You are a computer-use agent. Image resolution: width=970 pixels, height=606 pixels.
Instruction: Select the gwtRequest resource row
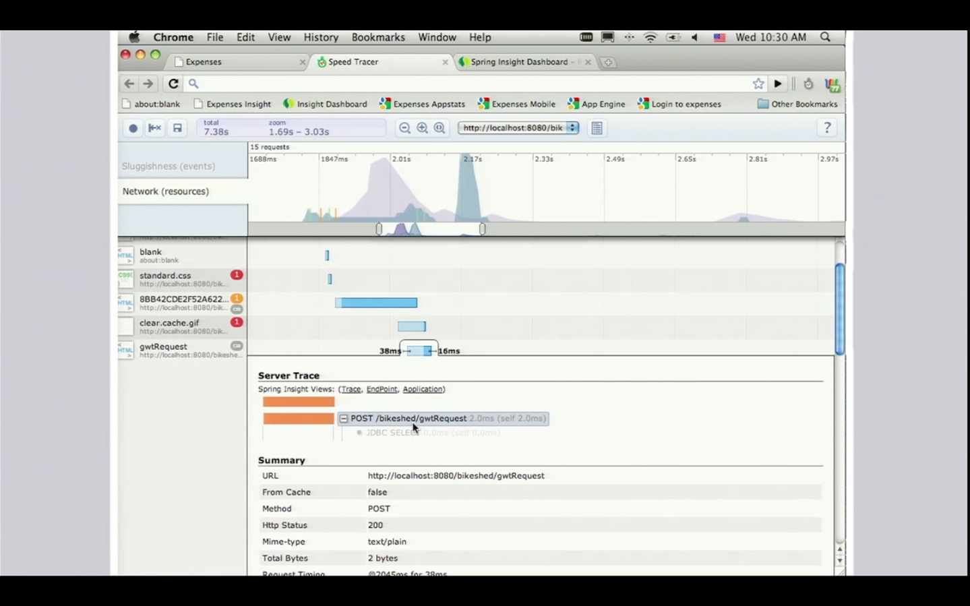tap(182, 350)
